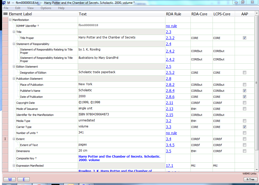Check AAP box for Dimensions row
The image size is (259, 185).
(x=244, y=151)
